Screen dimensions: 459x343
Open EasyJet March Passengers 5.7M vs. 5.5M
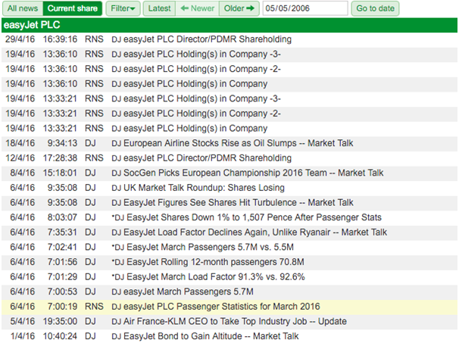point(202,248)
